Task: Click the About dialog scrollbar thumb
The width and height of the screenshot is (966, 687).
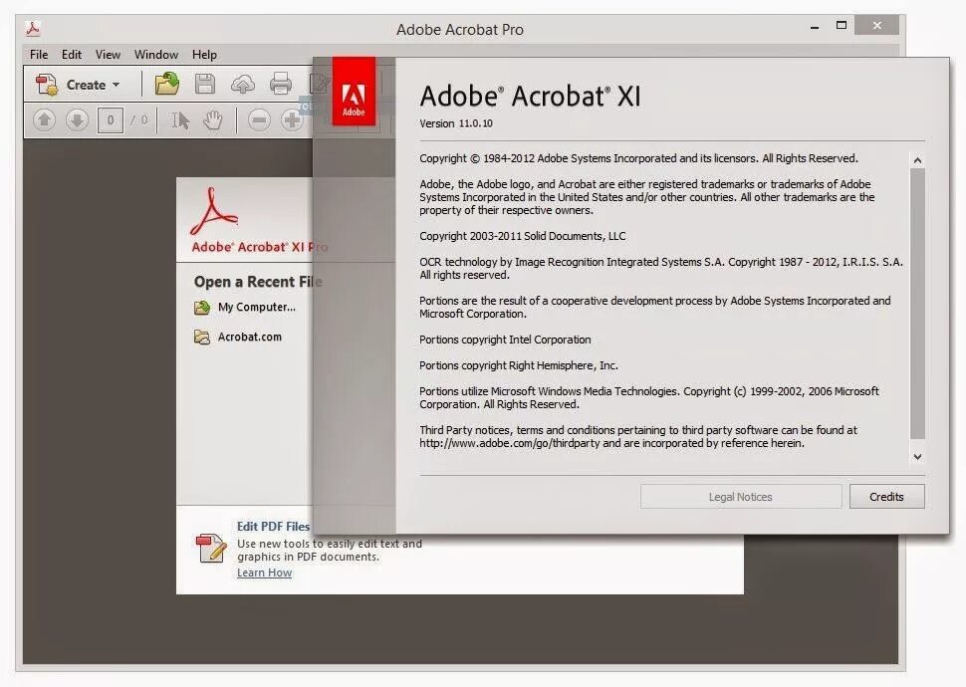Action: (917, 304)
